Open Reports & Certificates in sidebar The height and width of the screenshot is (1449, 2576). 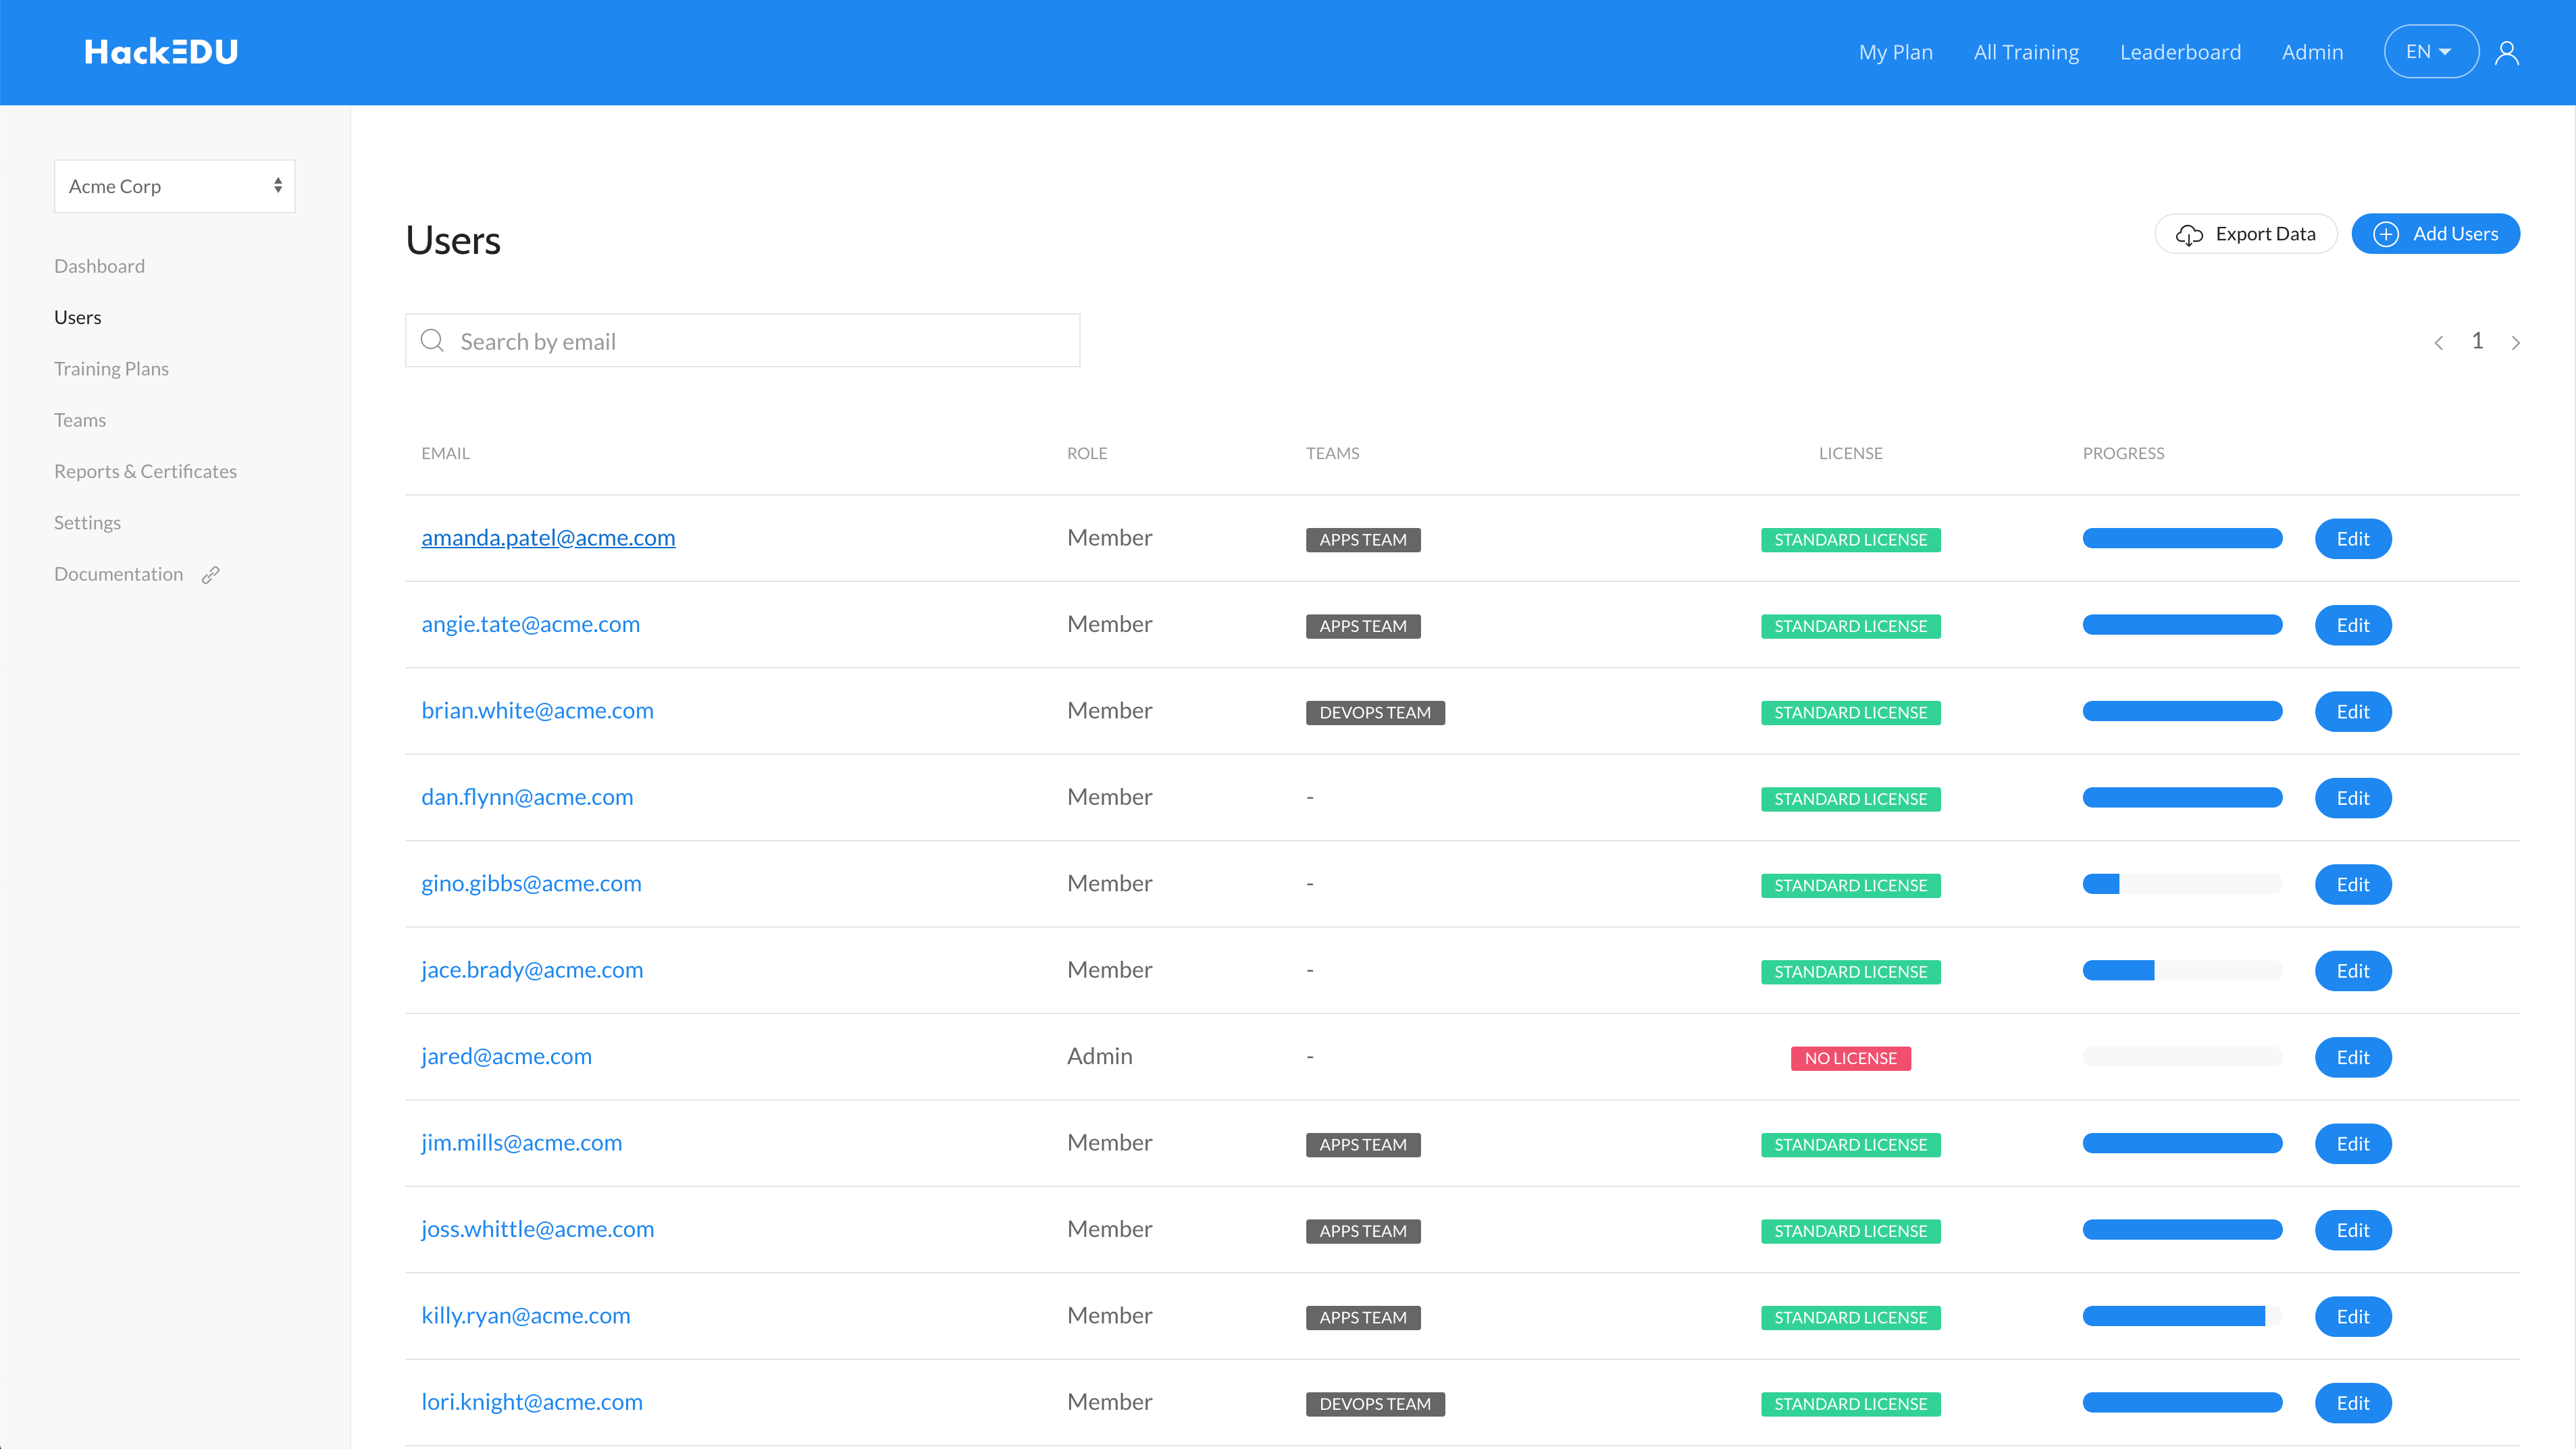tap(145, 471)
